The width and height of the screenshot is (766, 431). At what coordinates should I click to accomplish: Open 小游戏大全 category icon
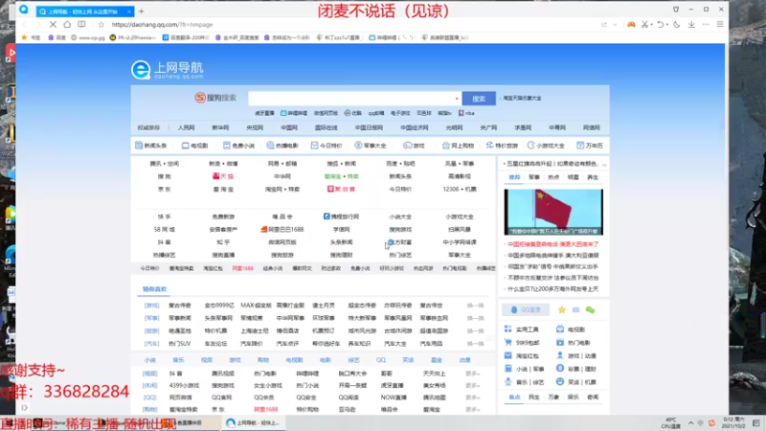[546, 146]
